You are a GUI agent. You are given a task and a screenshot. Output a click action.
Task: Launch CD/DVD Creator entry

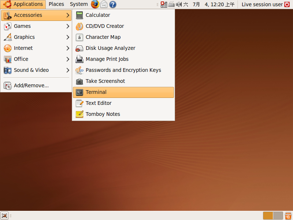coord(123,26)
